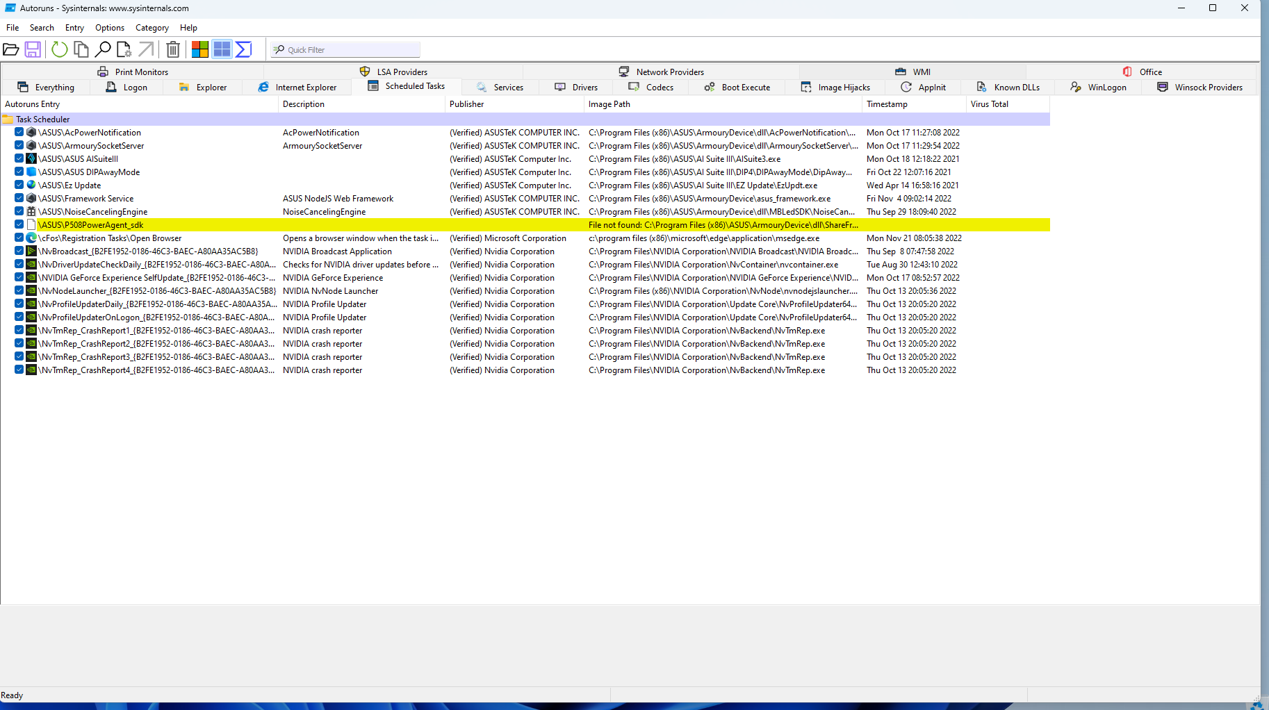Switch to the Logon tab
1269x710 pixels.
point(126,88)
